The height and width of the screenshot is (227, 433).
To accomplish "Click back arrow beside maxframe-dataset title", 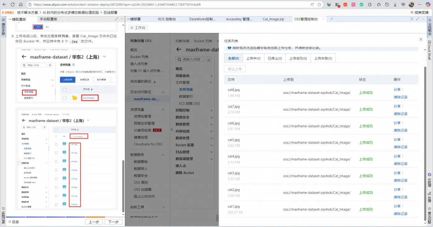I will (x=178, y=49).
